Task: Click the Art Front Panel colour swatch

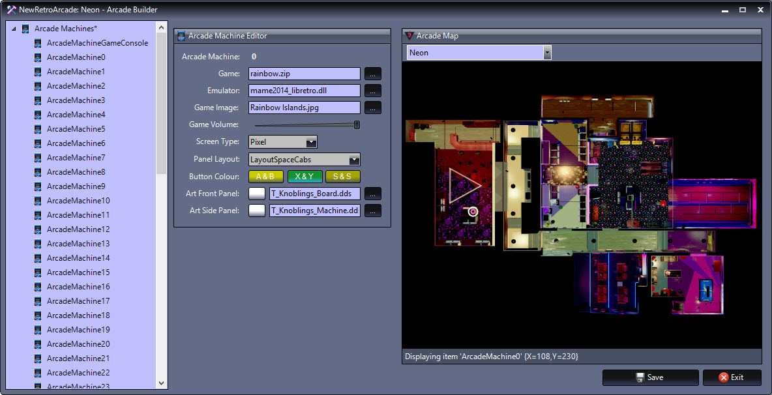Action: pos(258,194)
